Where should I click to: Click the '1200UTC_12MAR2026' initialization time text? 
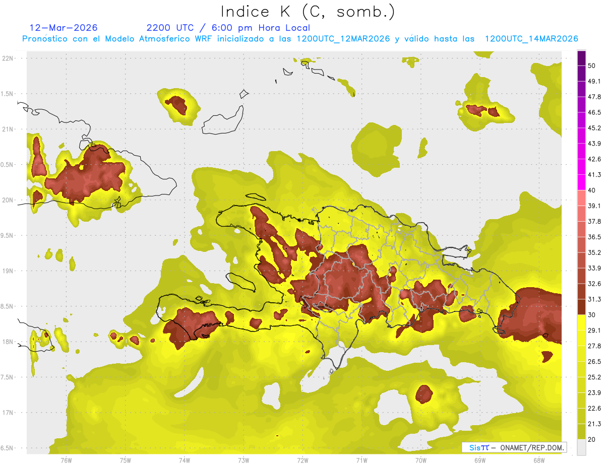click(x=343, y=39)
